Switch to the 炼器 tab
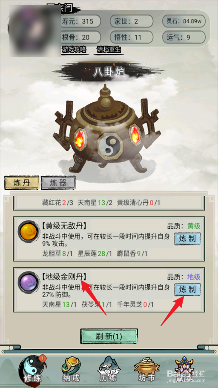 tap(58, 183)
